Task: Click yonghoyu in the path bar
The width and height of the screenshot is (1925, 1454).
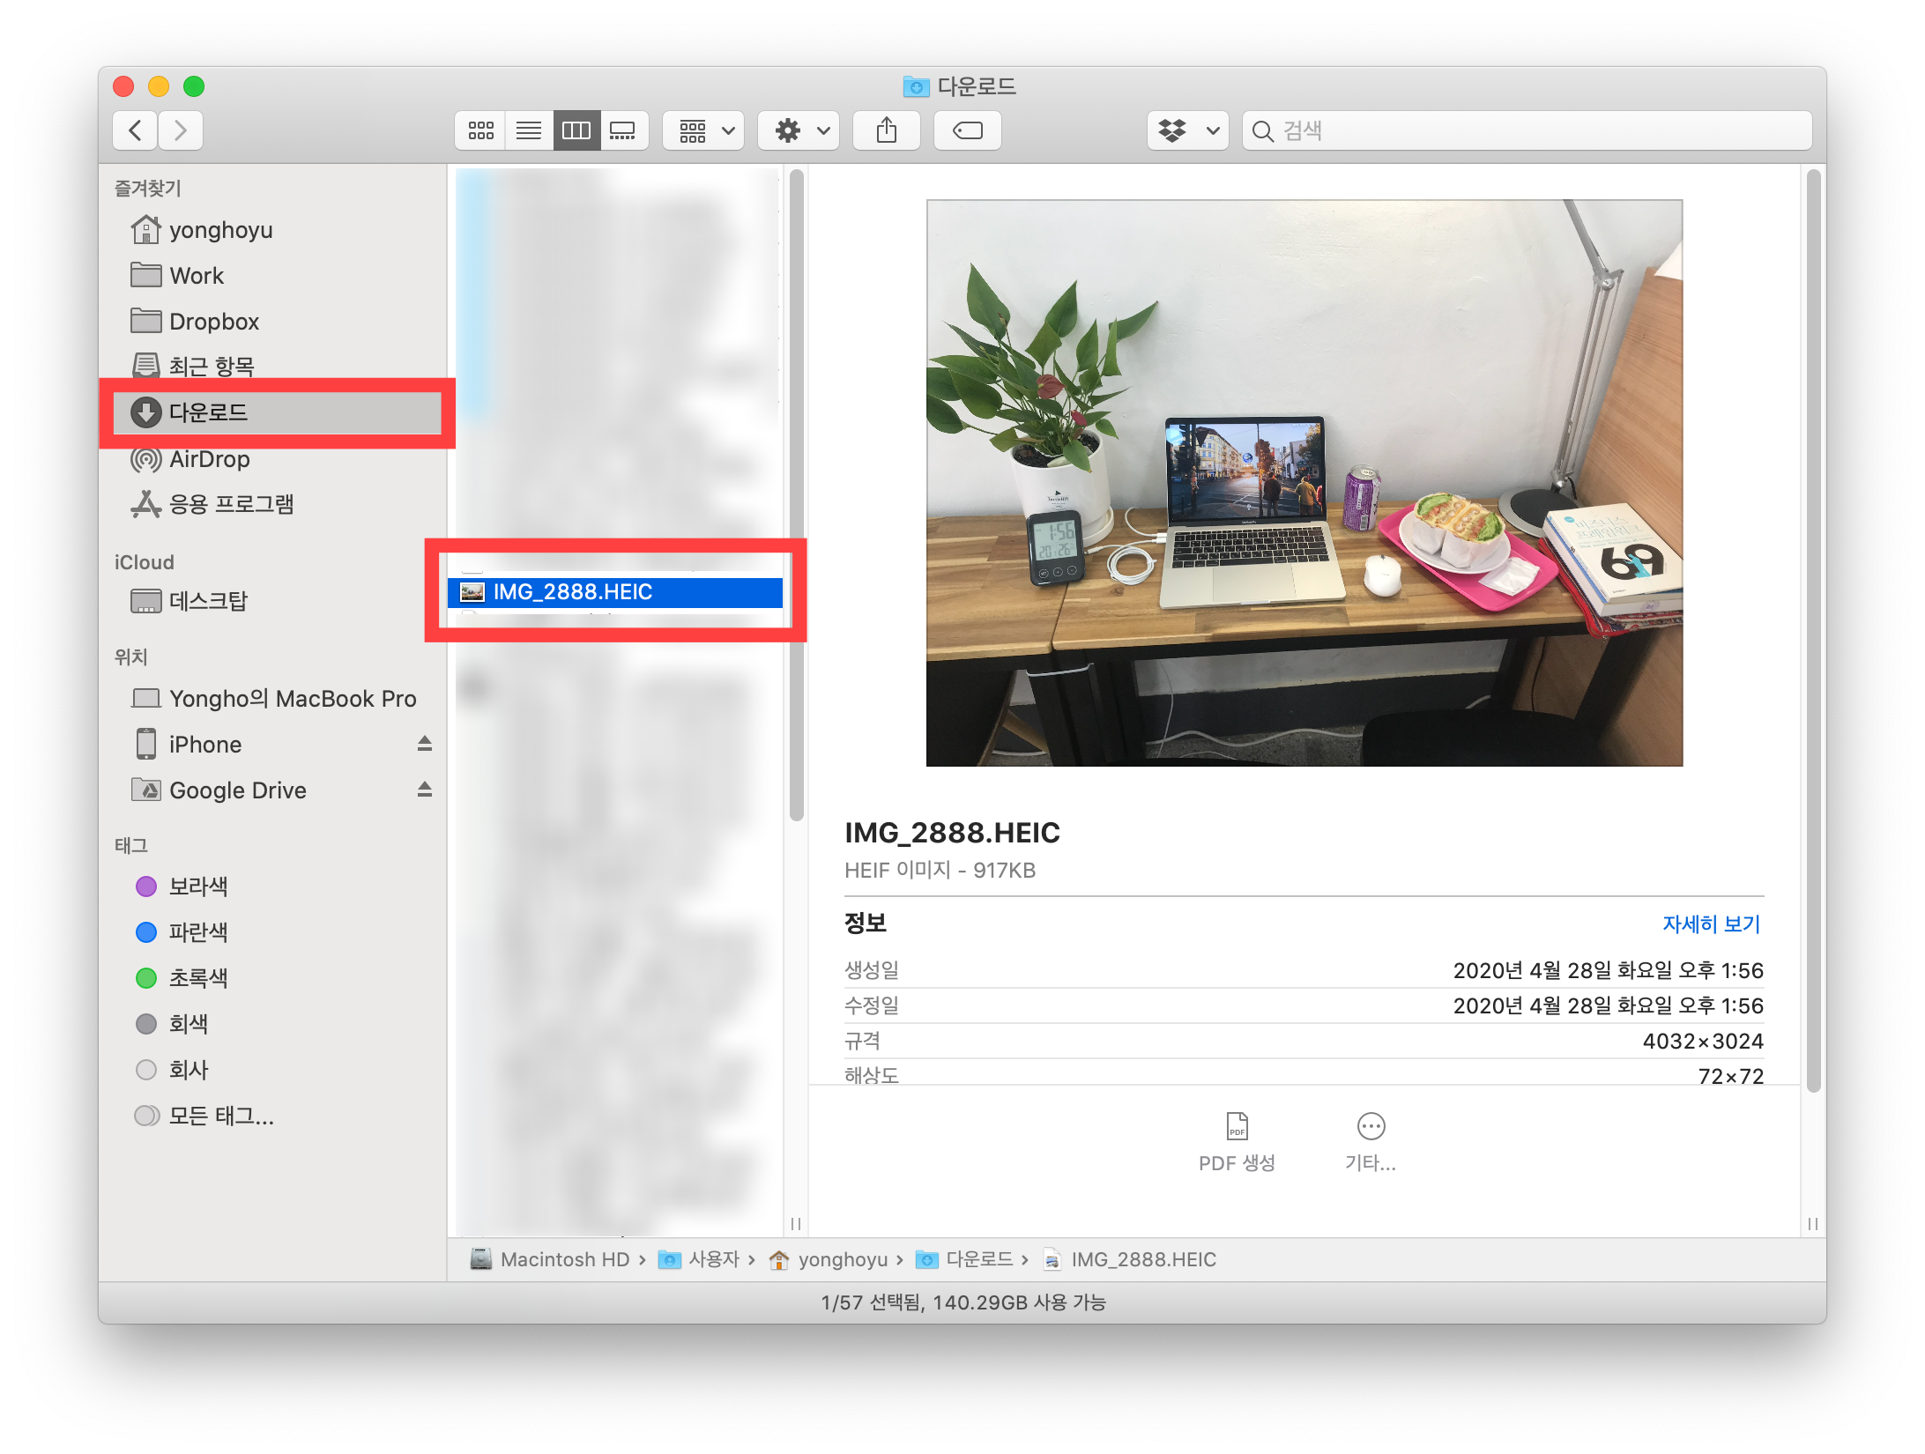Action: (842, 1259)
